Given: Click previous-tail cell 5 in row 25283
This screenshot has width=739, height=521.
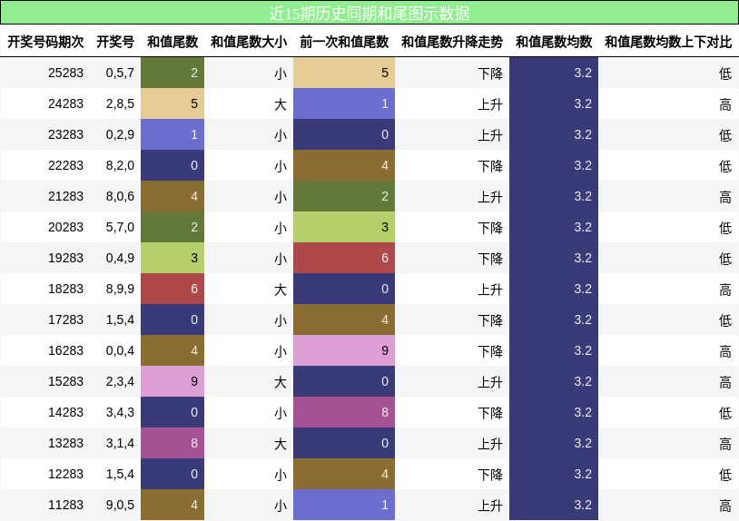Looking at the screenshot, I should (x=344, y=73).
